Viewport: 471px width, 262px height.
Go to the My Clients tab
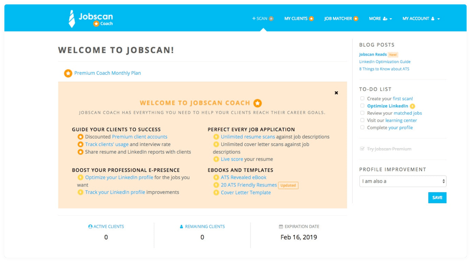tap(299, 19)
